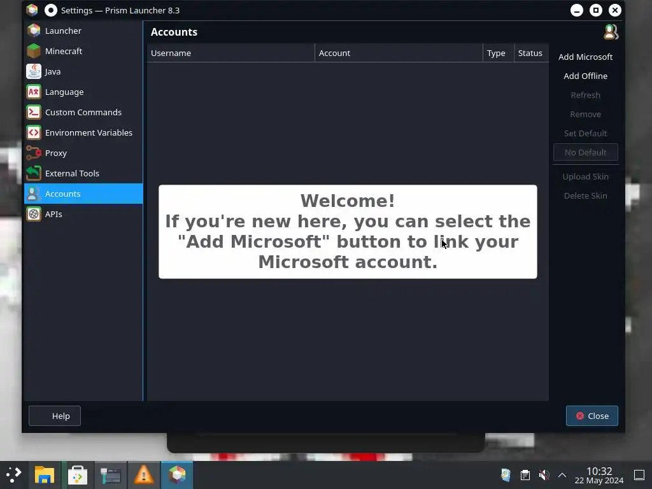The width and height of the screenshot is (652, 489).
Task: Open the terminal window in taskbar
Action: click(x=111, y=475)
